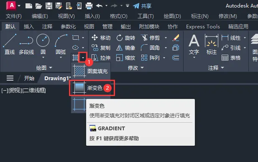The width and height of the screenshot is (258, 162).
Task: Select the 镜像 mirror tool
Action: point(126,48)
